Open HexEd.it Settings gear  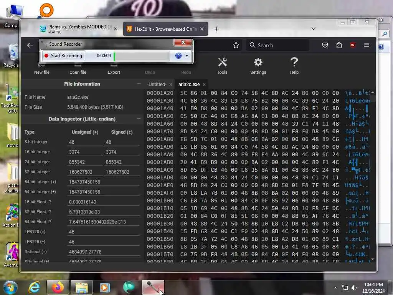coord(258,66)
